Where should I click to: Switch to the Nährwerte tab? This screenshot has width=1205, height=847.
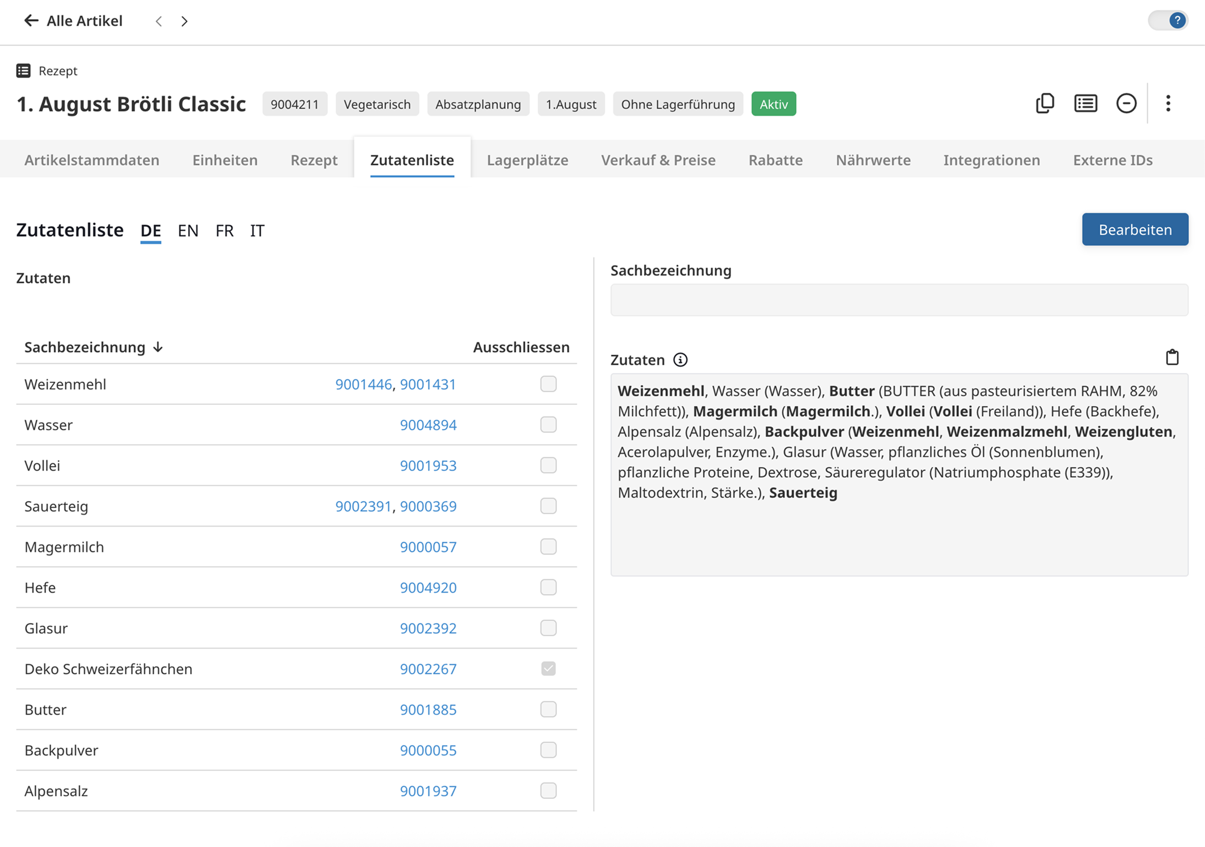coord(873,160)
